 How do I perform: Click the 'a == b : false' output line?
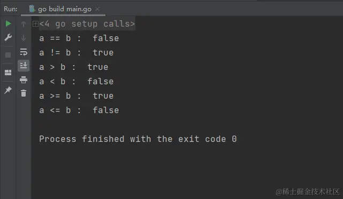[x=79, y=38]
